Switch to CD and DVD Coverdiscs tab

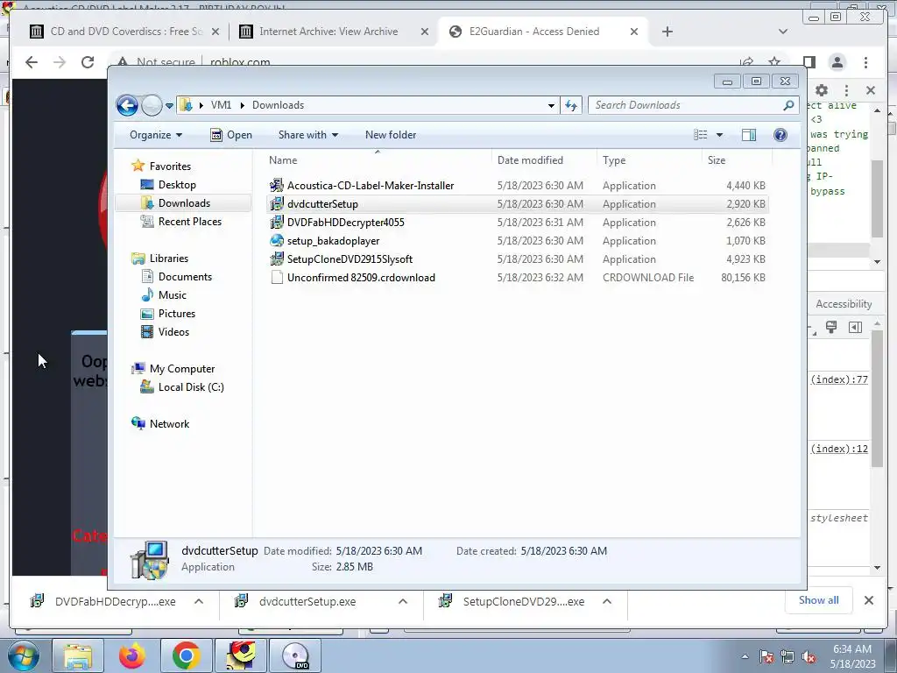[124, 32]
